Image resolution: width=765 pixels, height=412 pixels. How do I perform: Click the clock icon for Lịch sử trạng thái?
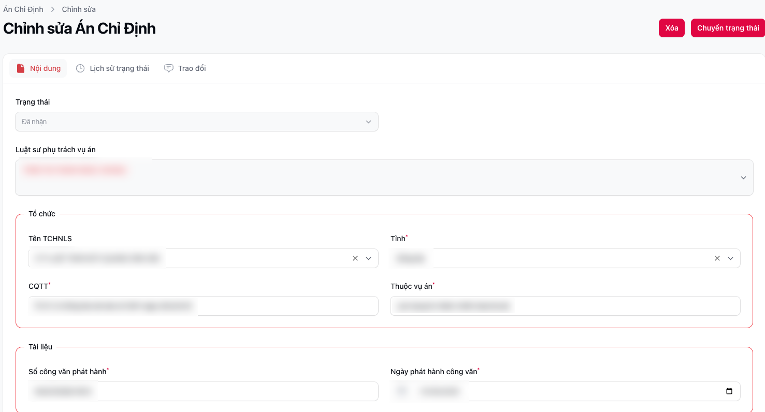[80, 68]
